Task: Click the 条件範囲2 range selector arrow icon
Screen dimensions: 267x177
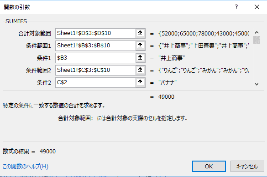Action: [140, 70]
